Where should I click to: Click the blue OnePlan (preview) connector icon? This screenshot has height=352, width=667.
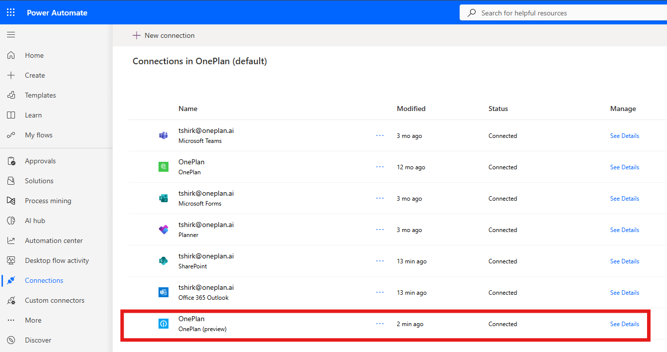point(163,324)
